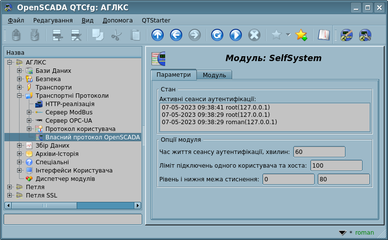388x240 pixels.
Task: Click the session lifetime field showing 60
Action: tap(319, 152)
